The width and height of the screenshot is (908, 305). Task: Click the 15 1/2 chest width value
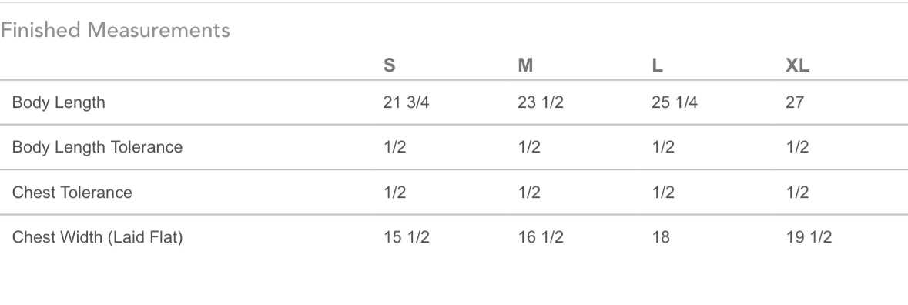coord(406,237)
